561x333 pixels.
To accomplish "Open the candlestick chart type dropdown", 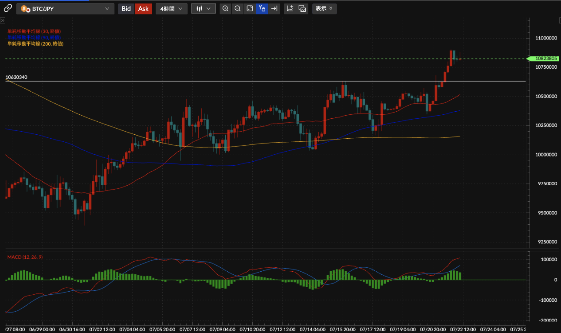I will 203,9.
